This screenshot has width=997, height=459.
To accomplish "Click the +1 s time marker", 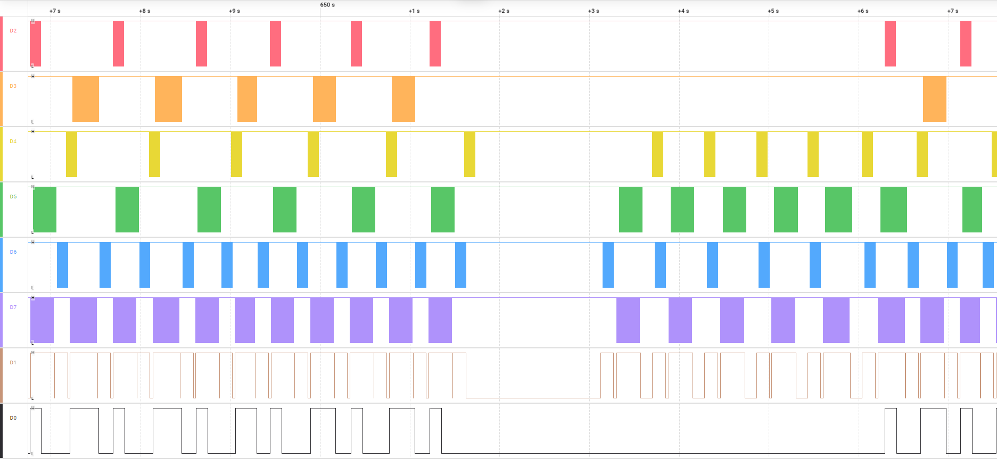I will pyautogui.click(x=414, y=11).
